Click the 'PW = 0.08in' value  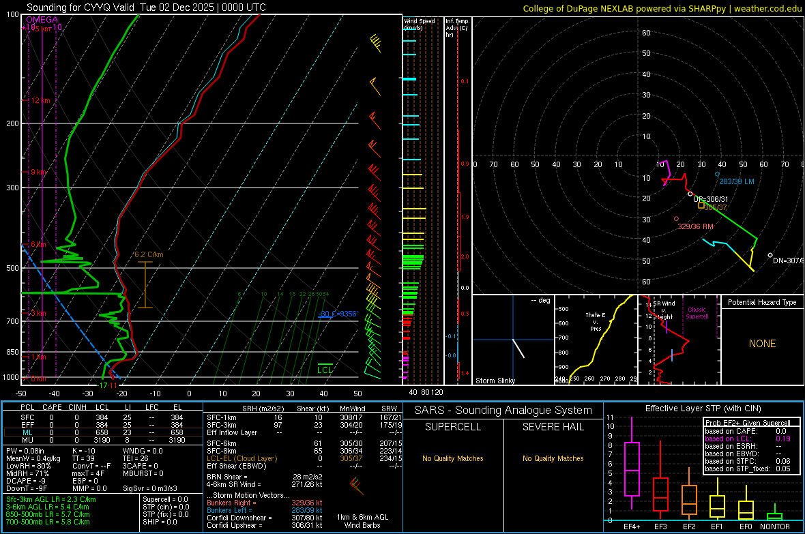pos(25,451)
